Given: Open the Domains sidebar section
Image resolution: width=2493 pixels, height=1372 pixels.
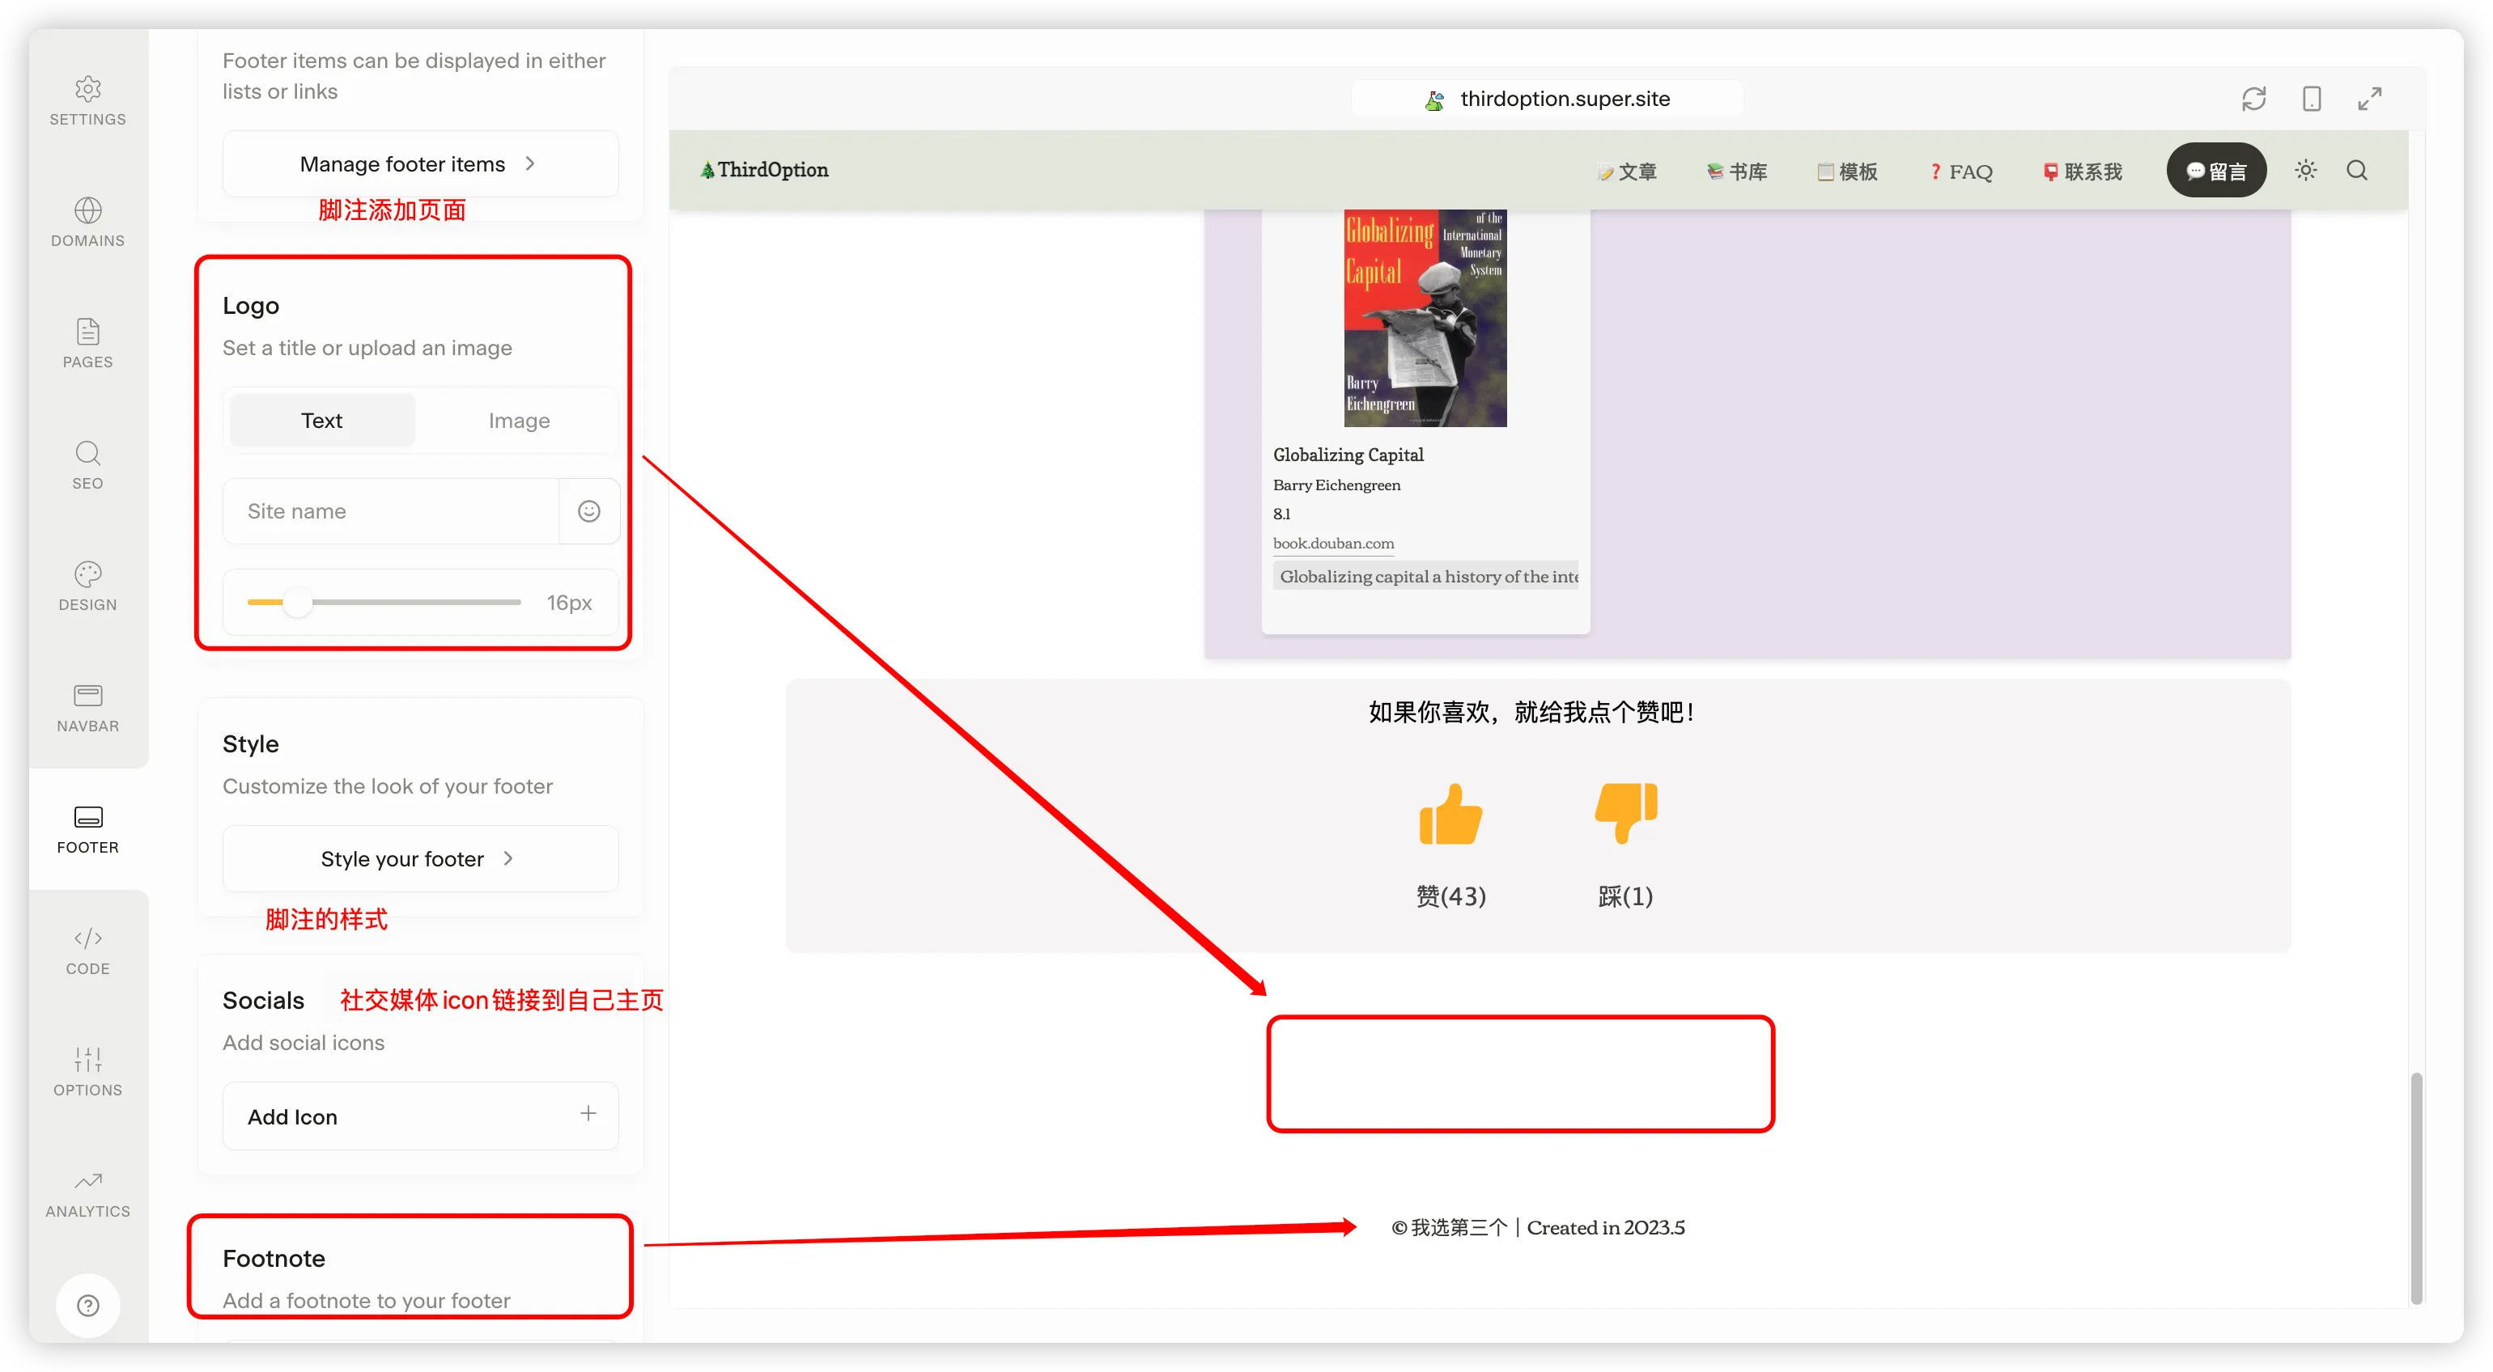Looking at the screenshot, I should 87,222.
